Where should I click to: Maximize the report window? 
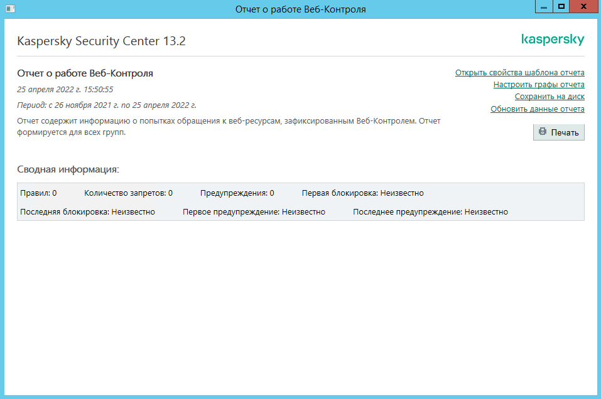pyautogui.click(x=561, y=6)
